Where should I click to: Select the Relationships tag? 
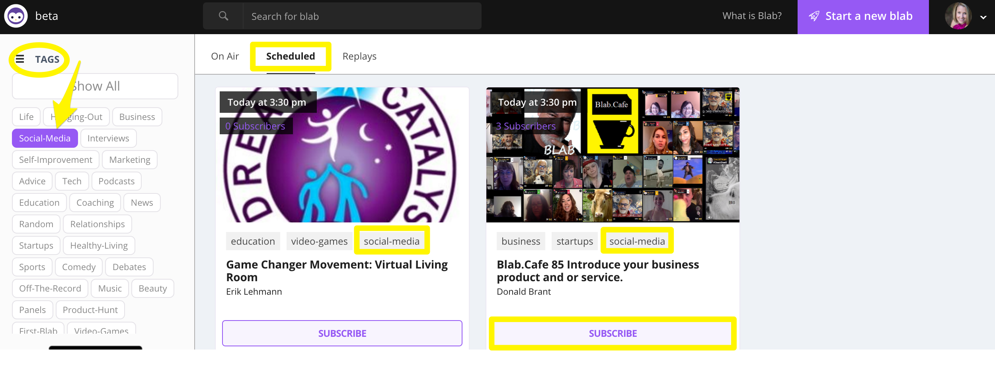[x=98, y=224]
